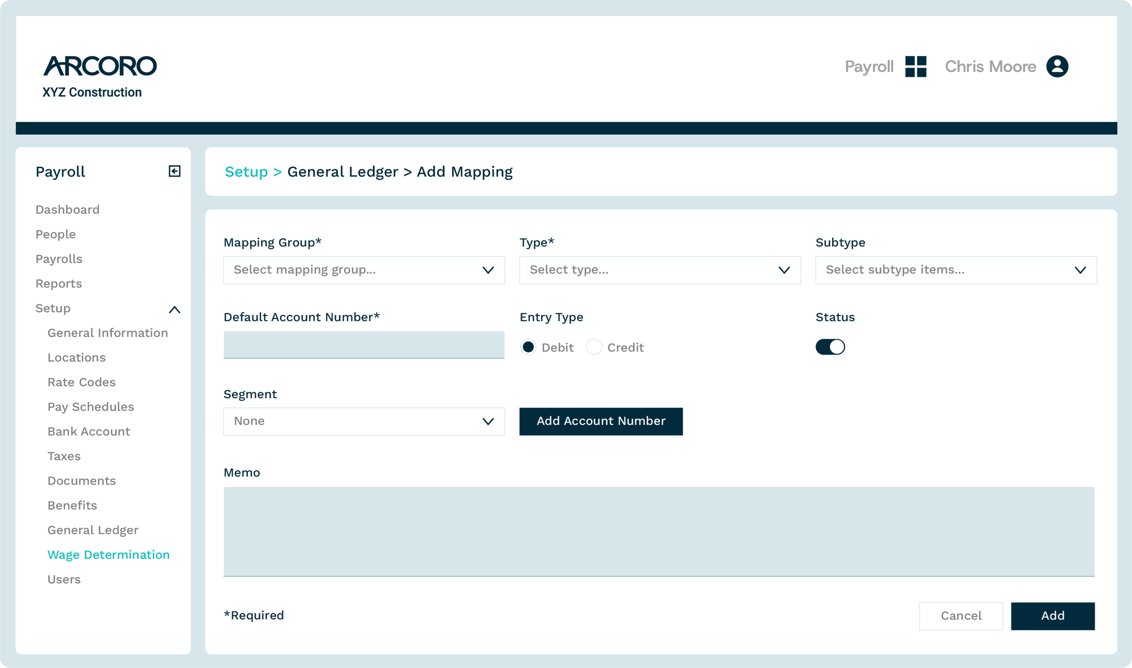Toggle the Status switch

(x=830, y=347)
